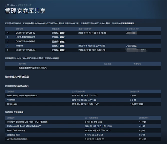Click access time 2020 年 11 月 11 日 下午 10:40
Screen dimensions: 167x144
tap(92, 33)
